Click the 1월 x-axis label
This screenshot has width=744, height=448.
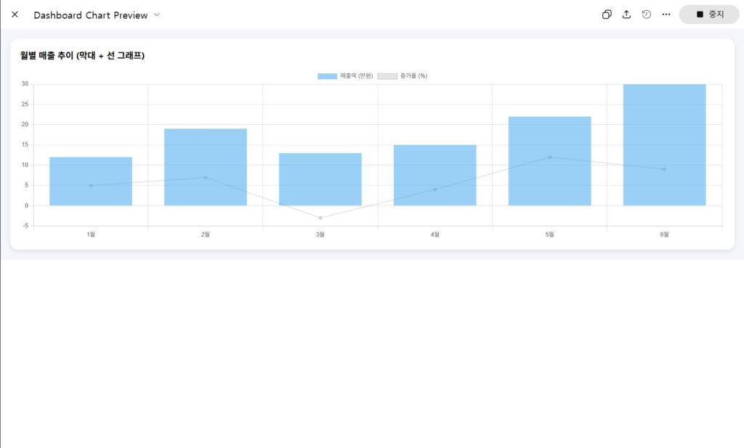tap(91, 235)
